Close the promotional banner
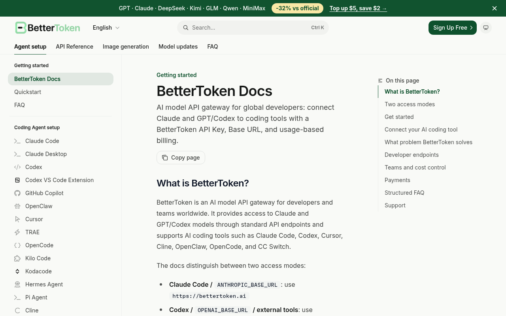The height and width of the screenshot is (316, 506). 495,8
